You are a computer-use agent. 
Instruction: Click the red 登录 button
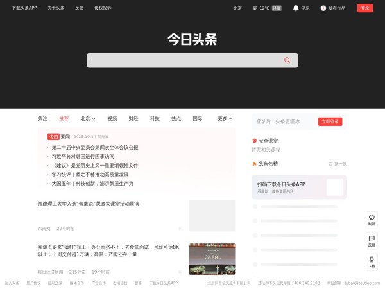click(365, 8)
